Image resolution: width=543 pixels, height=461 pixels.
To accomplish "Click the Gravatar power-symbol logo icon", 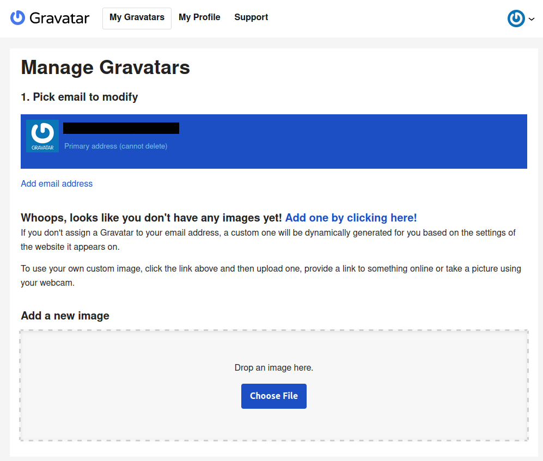I will [17, 18].
